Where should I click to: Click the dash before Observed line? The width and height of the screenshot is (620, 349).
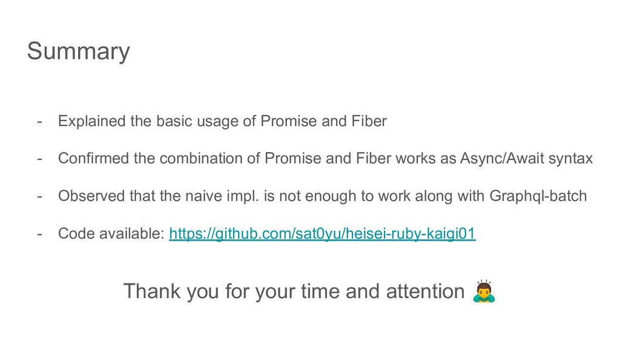(x=39, y=196)
